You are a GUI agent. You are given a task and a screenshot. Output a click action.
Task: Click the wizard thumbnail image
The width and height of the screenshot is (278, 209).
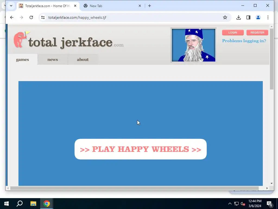tap(193, 45)
